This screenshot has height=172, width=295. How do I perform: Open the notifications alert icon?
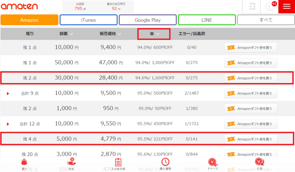[x=269, y=7]
